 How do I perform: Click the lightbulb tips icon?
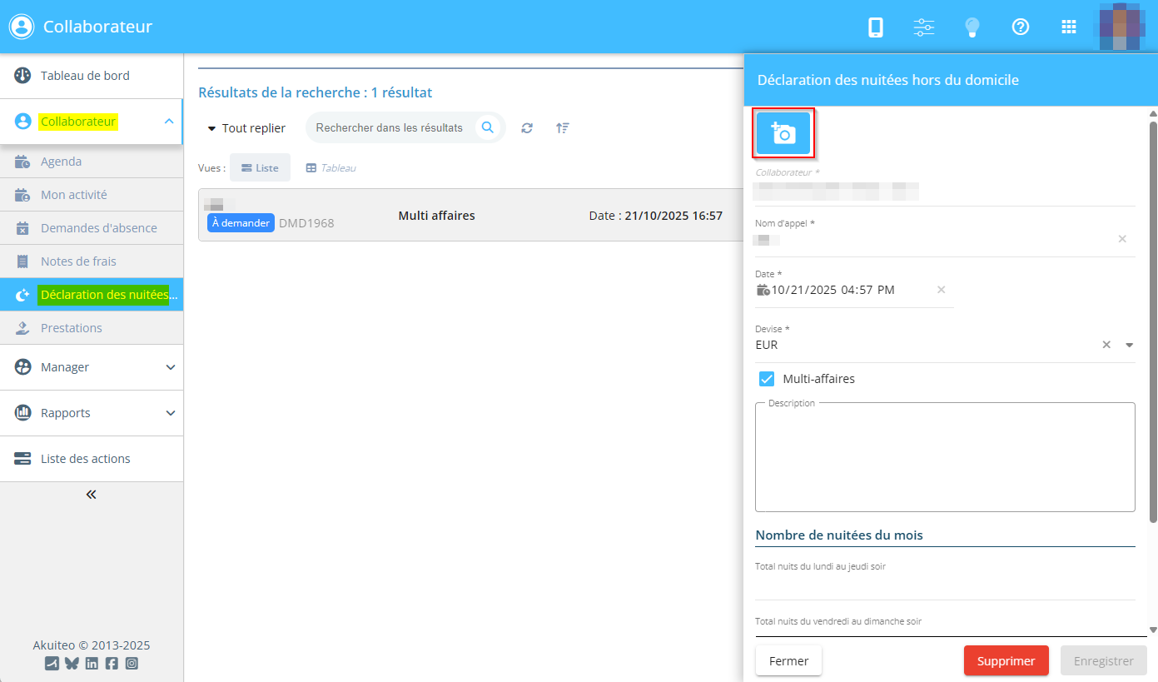972,27
